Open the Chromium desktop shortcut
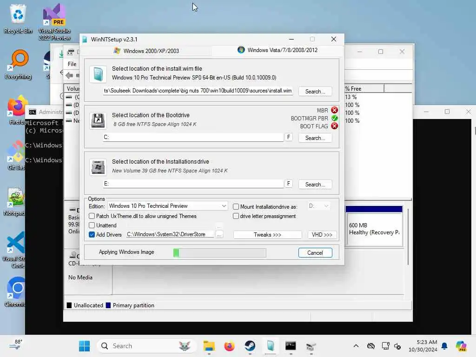This screenshot has width=476, height=357. point(16,291)
